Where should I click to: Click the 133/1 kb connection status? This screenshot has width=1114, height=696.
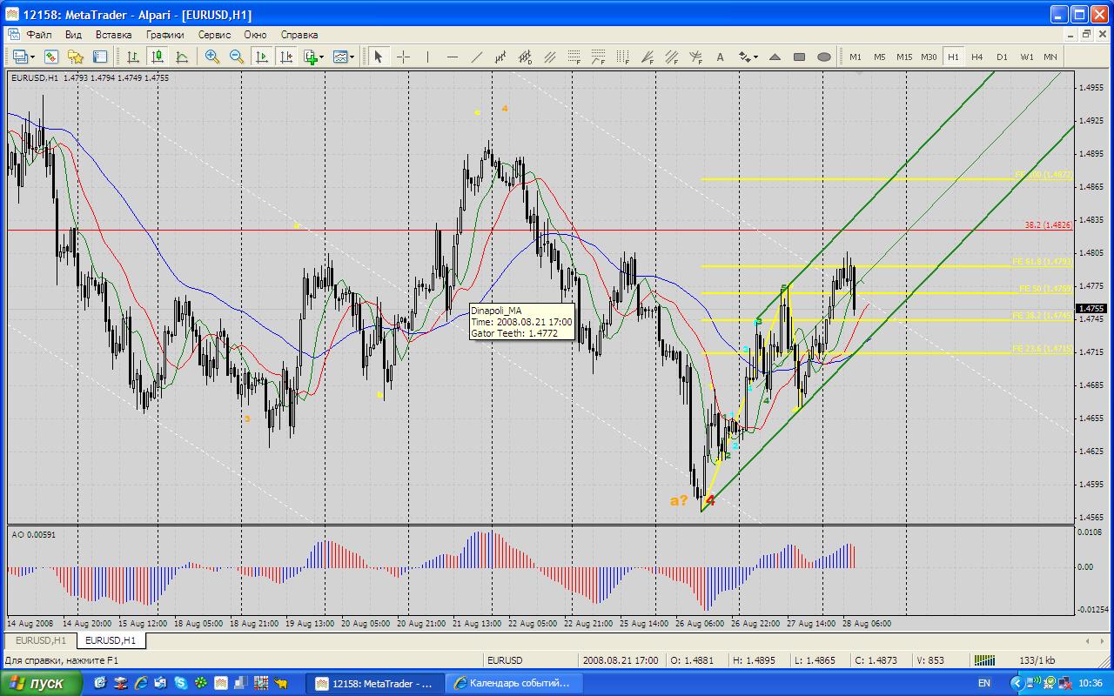click(1037, 660)
